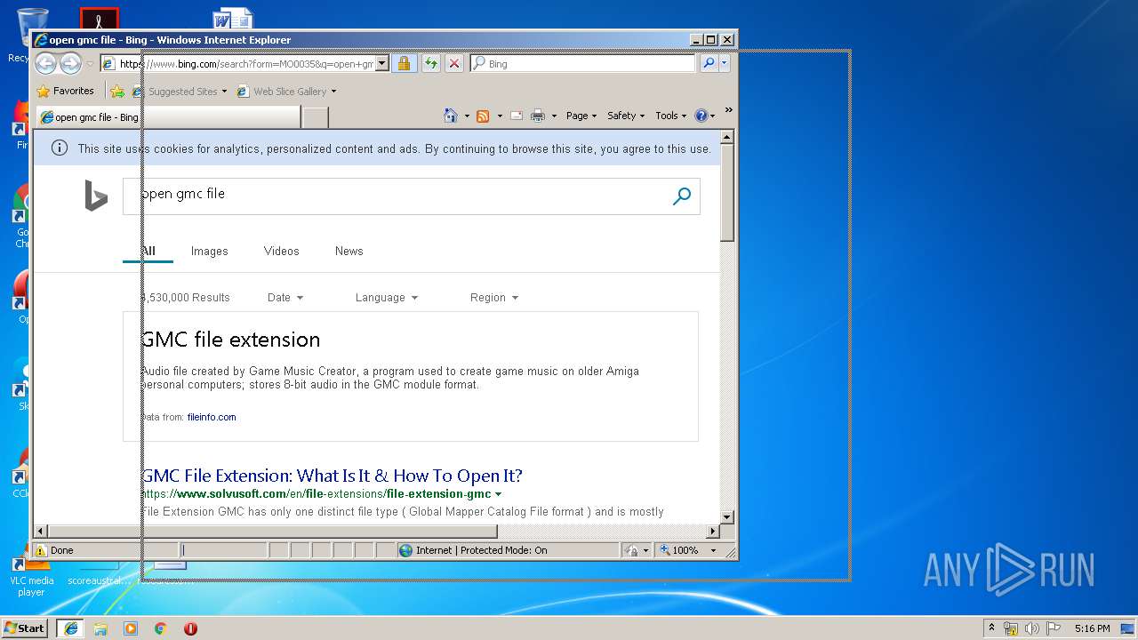Open the Safety menu
The width and height of the screenshot is (1138, 640).
click(626, 116)
